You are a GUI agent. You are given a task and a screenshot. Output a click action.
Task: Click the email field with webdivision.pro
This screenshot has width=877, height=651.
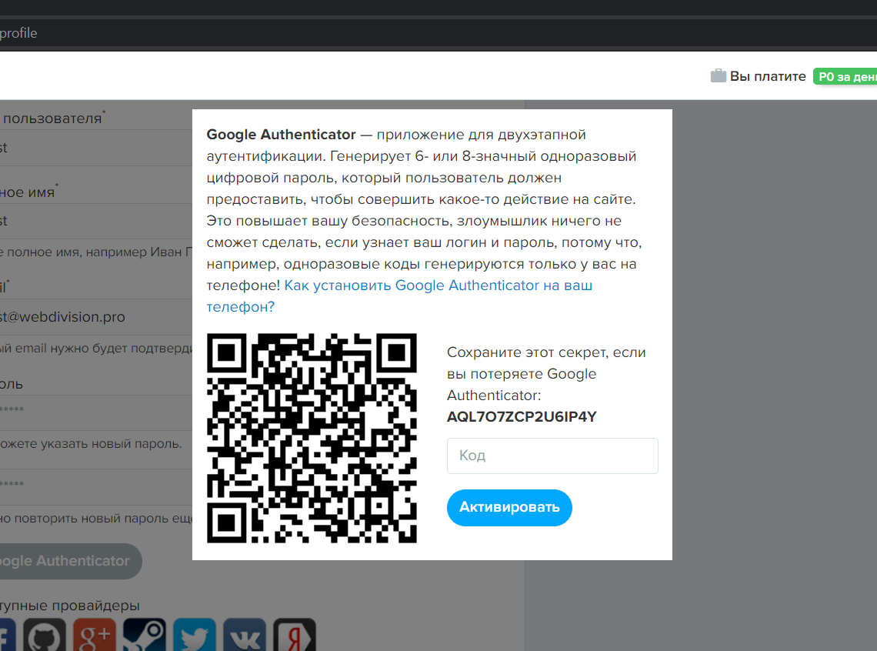92,317
